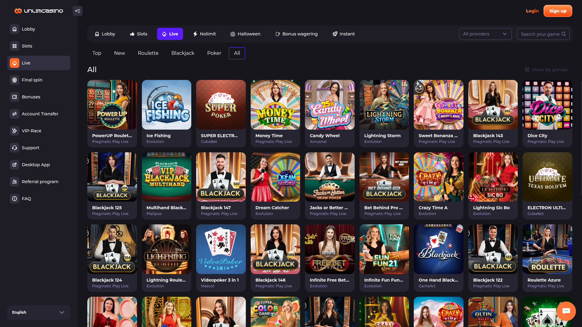This screenshot has width=582, height=327.
Task: Filter games by Poker
Action: [214, 53]
